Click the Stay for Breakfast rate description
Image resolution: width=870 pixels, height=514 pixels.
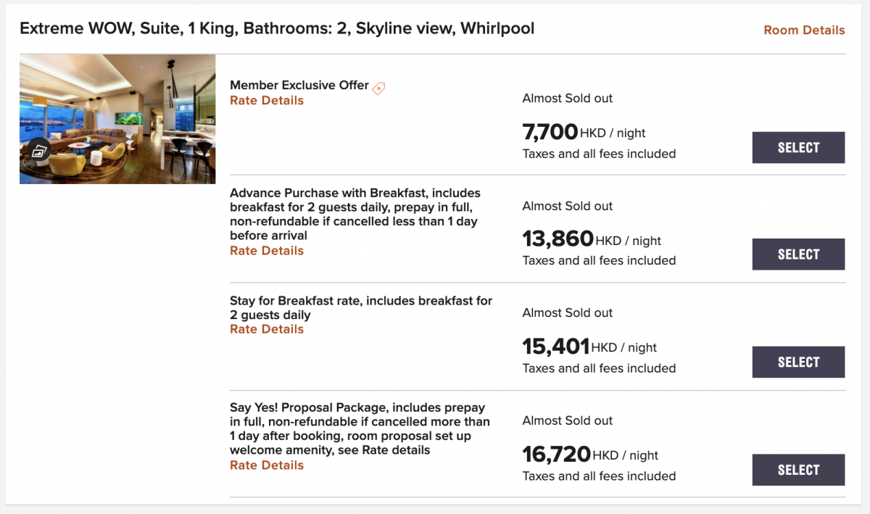pyautogui.click(x=361, y=308)
